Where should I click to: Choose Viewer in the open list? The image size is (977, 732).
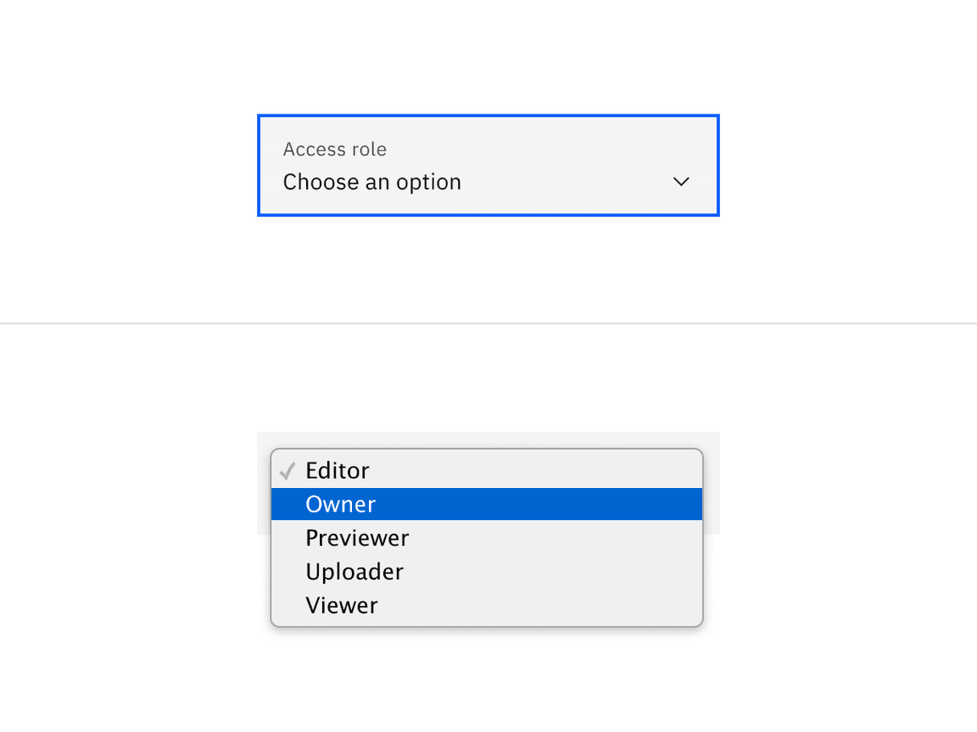pyautogui.click(x=342, y=606)
